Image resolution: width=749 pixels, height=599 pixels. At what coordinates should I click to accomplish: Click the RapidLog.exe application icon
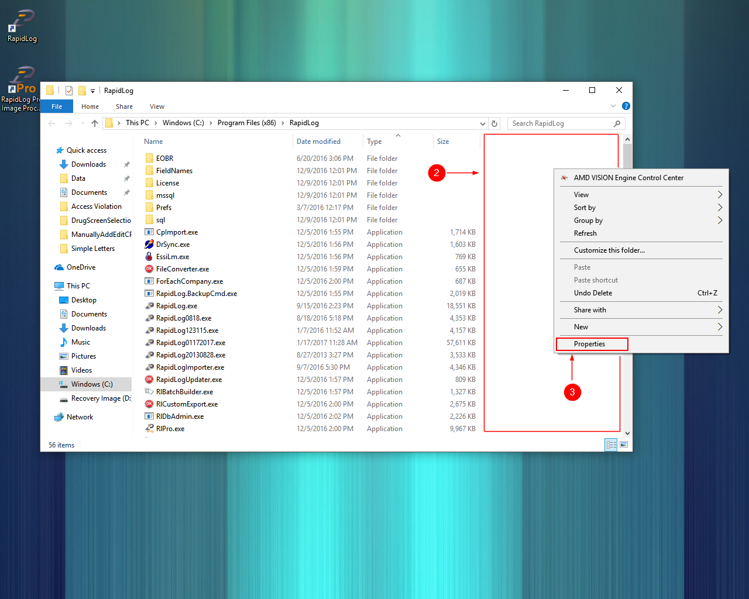tap(149, 306)
